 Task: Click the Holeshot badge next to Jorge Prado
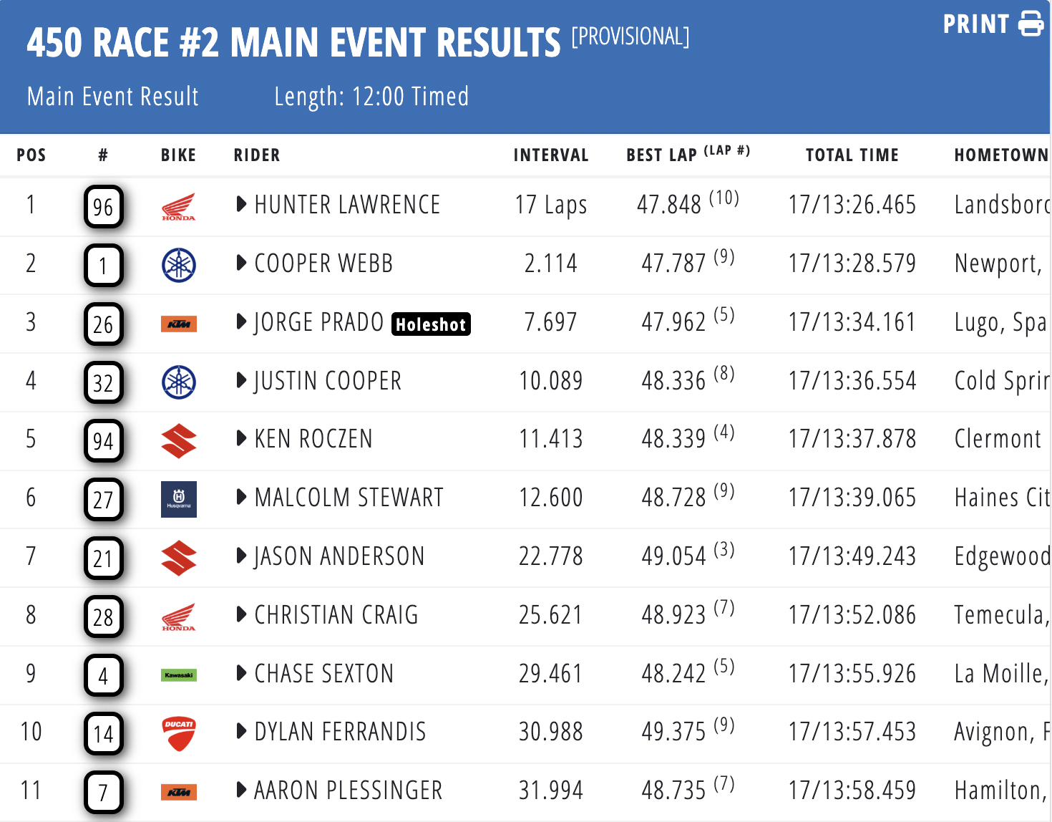click(x=431, y=324)
